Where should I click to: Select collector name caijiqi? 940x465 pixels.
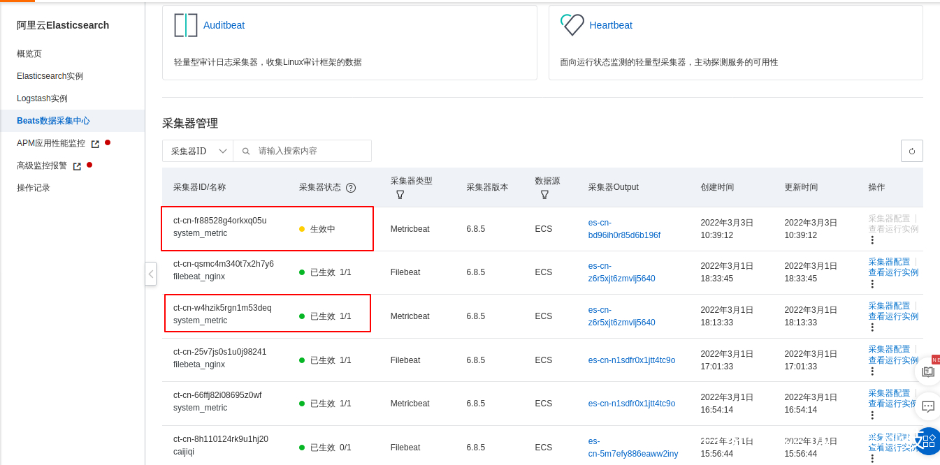pos(184,452)
